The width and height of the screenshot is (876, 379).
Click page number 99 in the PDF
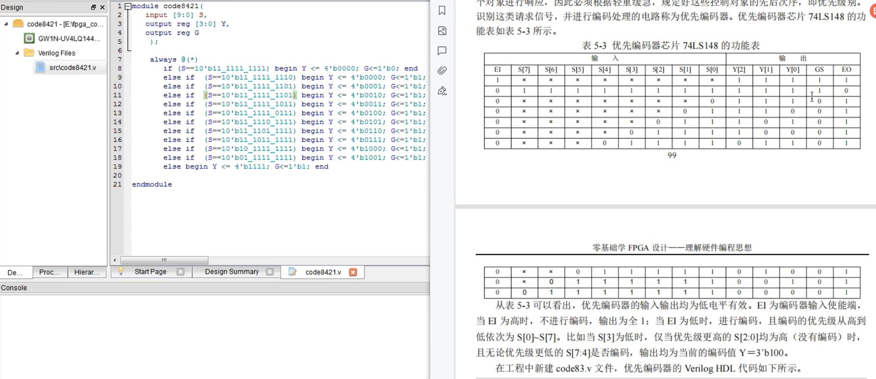point(672,155)
